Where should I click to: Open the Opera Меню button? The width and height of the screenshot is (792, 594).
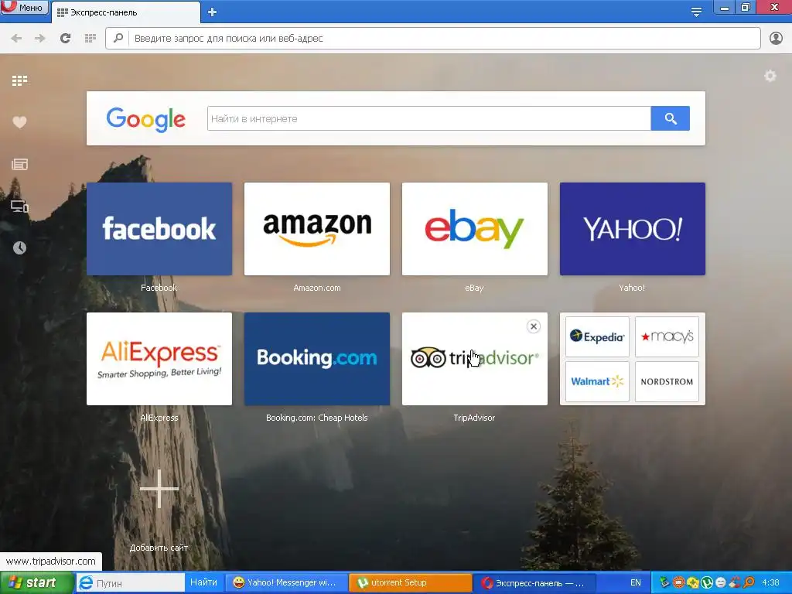[x=24, y=7]
